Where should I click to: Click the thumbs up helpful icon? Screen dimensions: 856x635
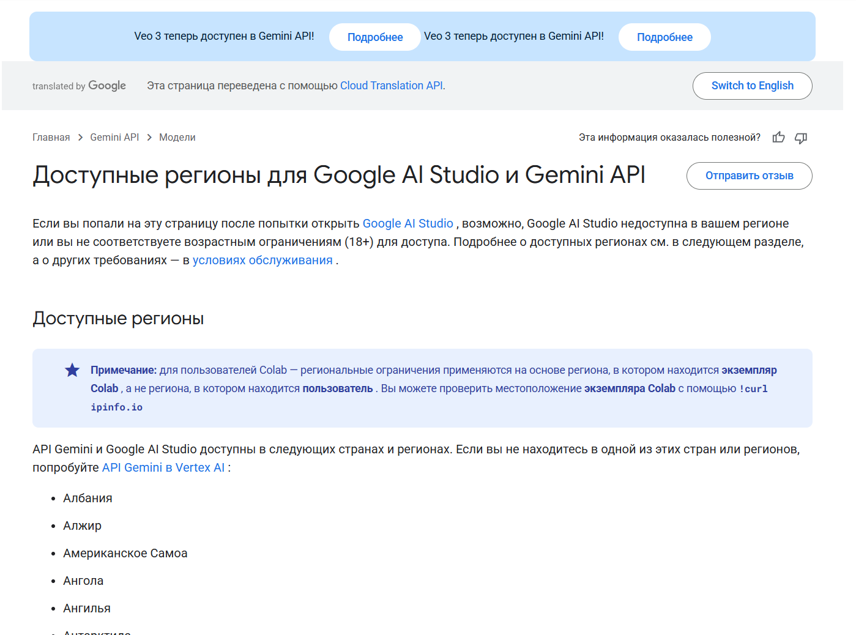pyautogui.click(x=778, y=138)
